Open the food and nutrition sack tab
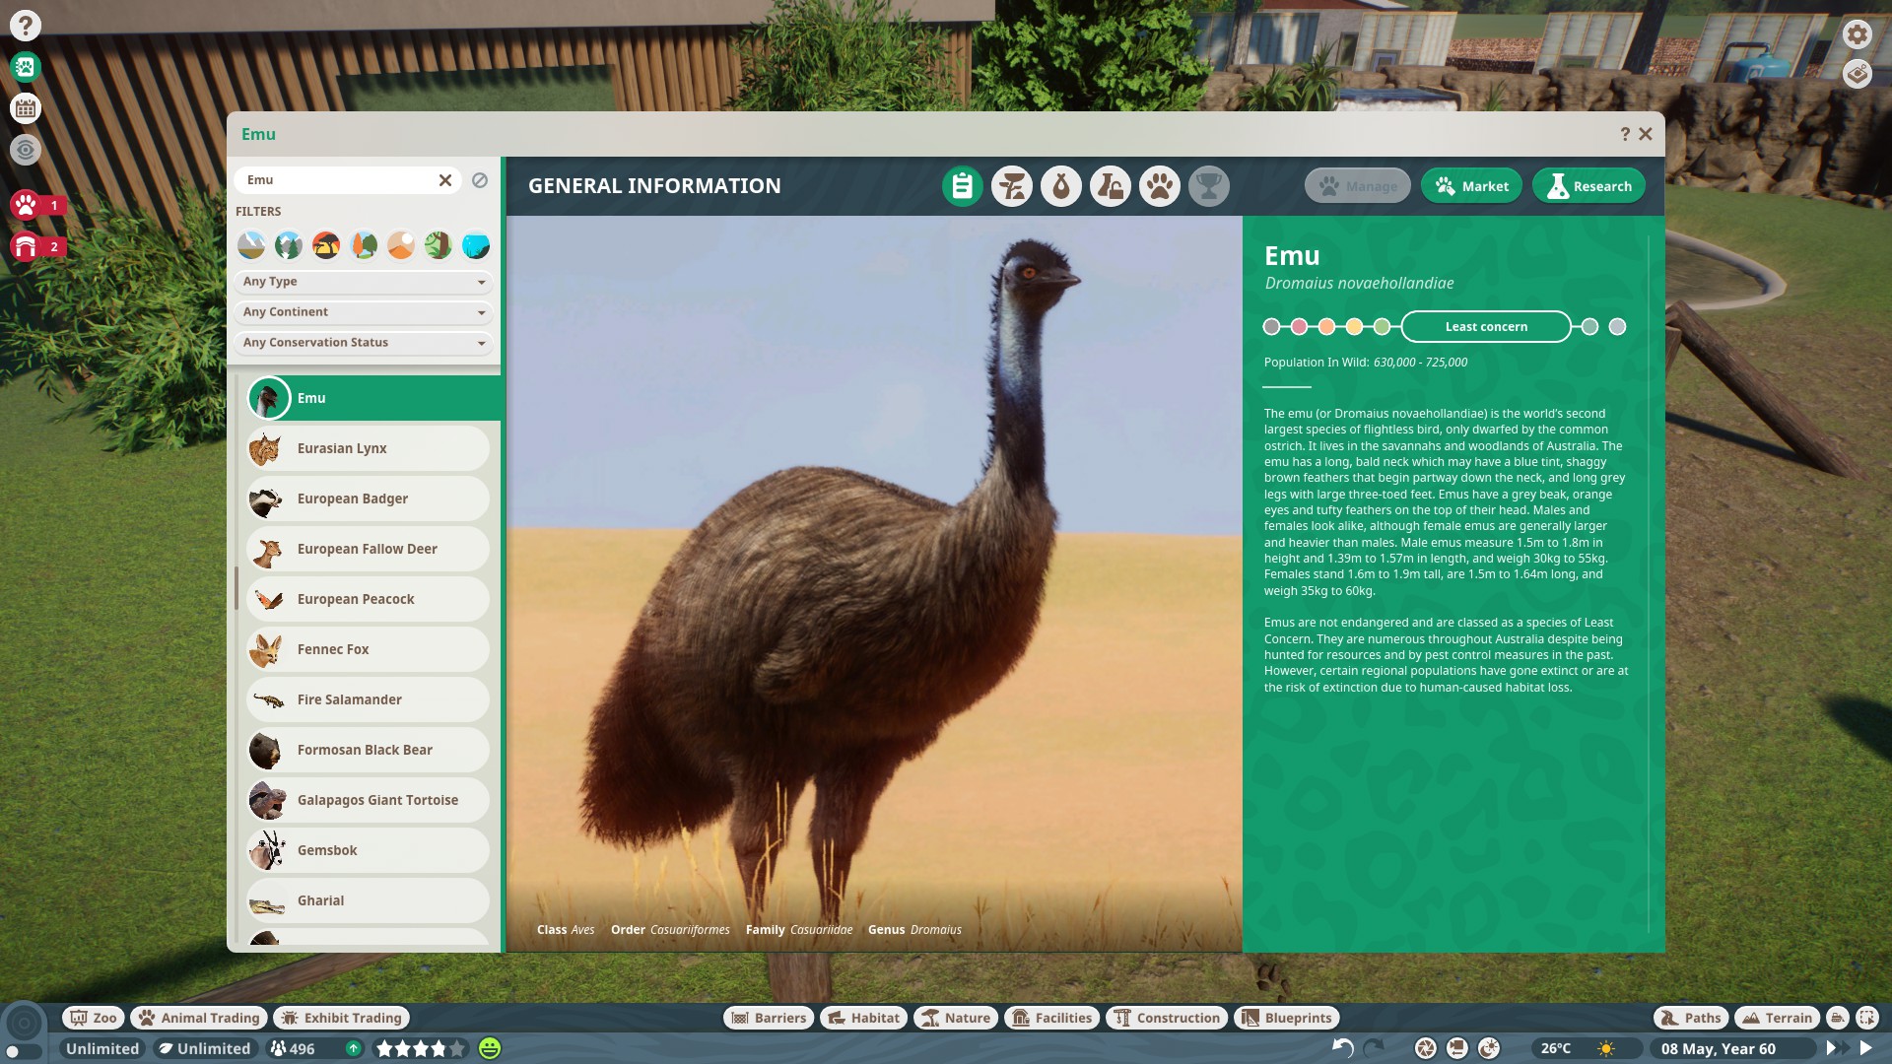 1061,186
